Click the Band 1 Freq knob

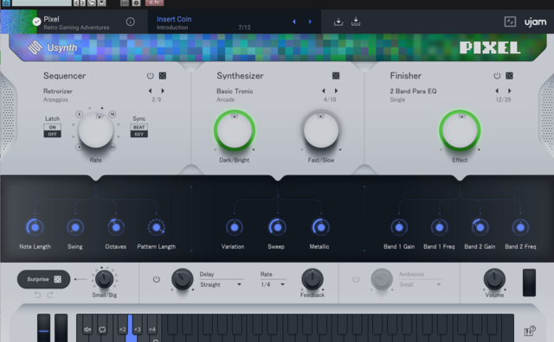pyautogui.click(x=440, y=227)
